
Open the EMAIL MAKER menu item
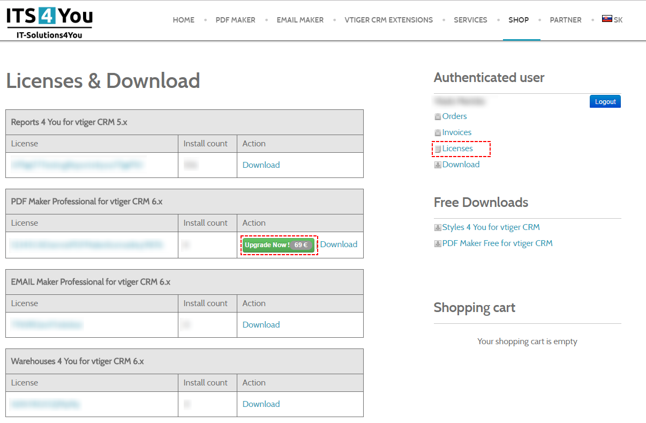tap(300, 20)
